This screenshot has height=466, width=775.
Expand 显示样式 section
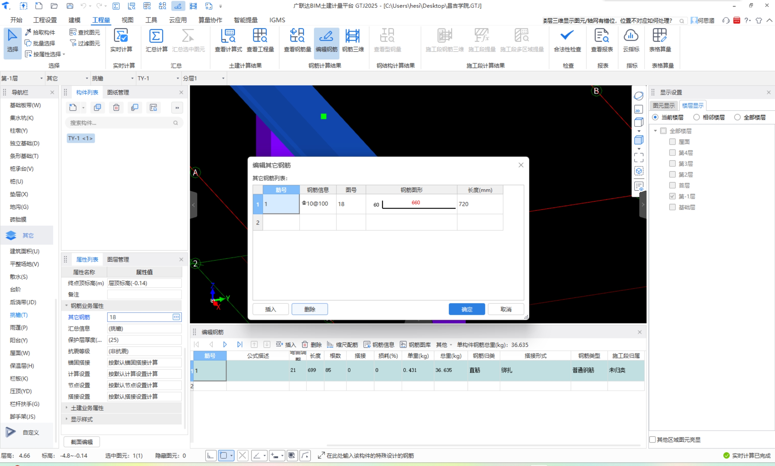66,419
